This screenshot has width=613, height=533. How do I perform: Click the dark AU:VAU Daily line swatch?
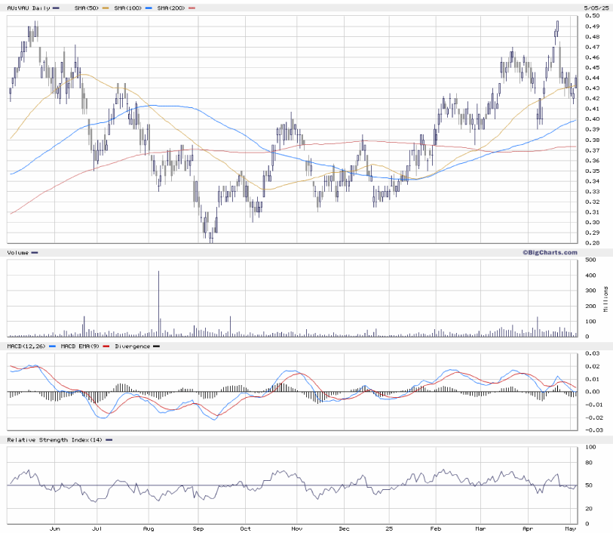tap(57, 8)
